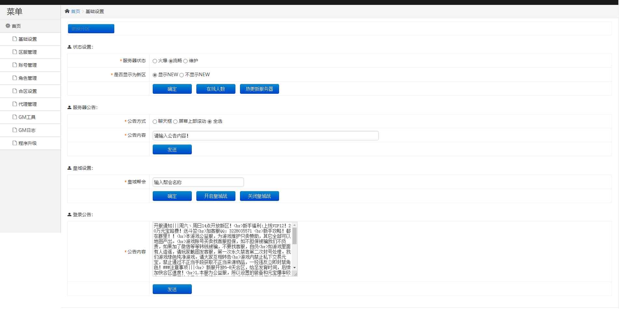Click the 皇城帮会 name input field

pyautogui.click(x=198, y=182)
